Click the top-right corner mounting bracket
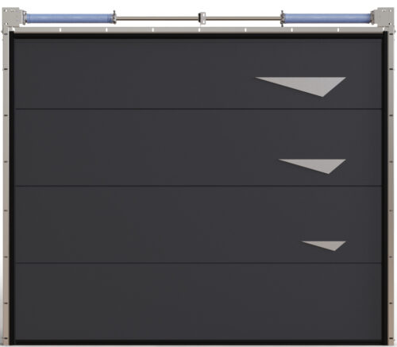The image size is (397, 347). coord(383,17)
